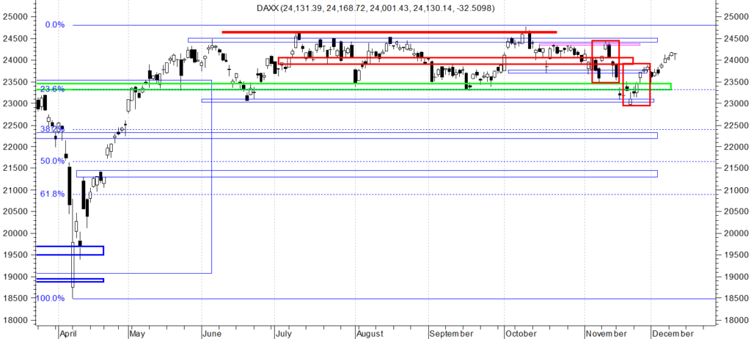Screen dimensions: 751x339
Task: Click the last candlestick in December
Action: coord(675,54)
